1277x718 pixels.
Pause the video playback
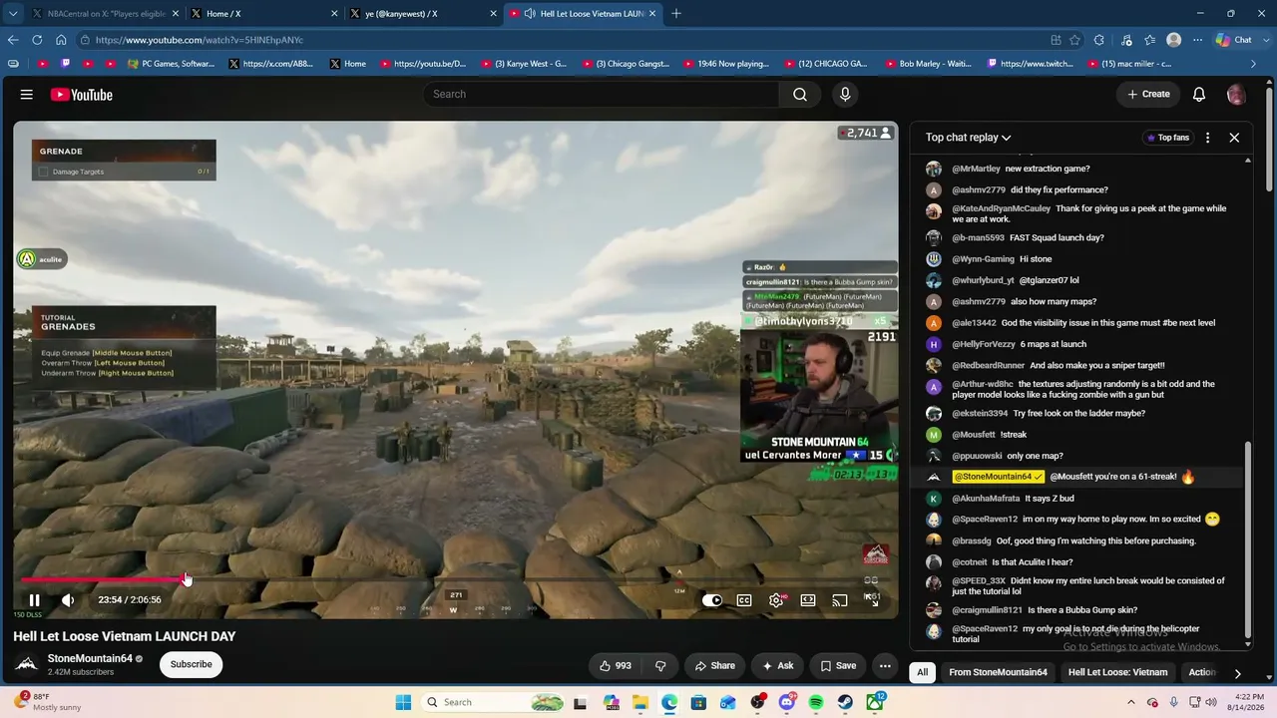tap(34, 600)
